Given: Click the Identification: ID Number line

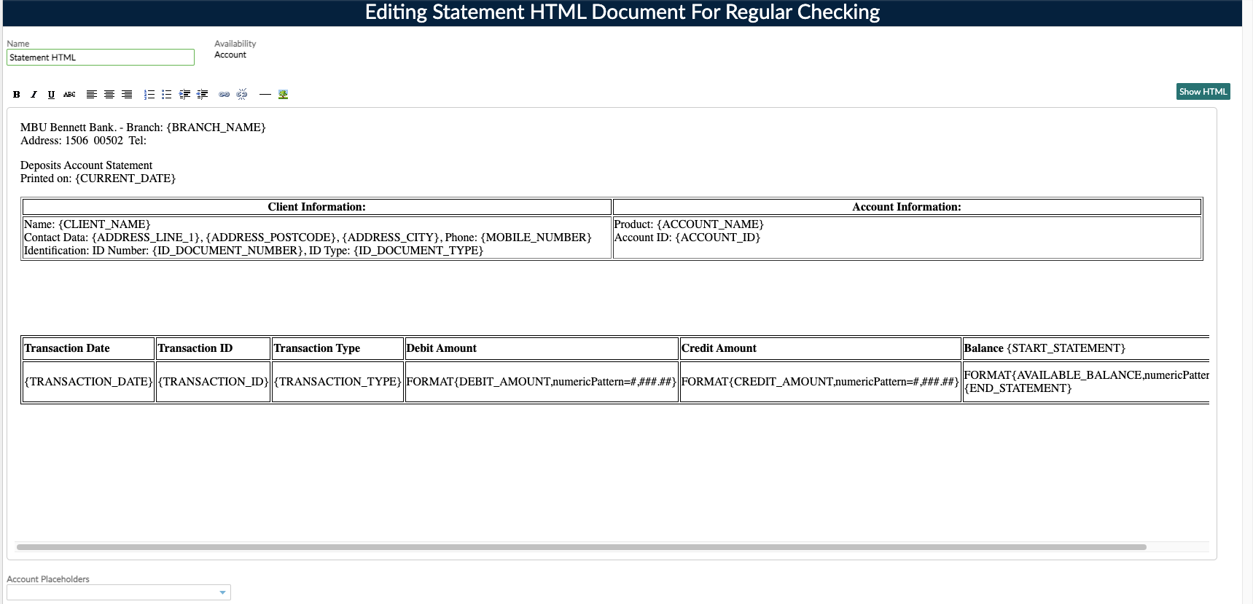Looking at the screenshot, I should coord(254,250).
